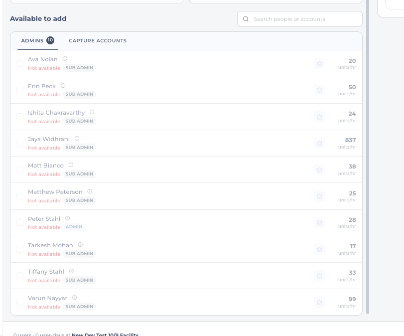Click the vertical scrollbar of the panel
The height and width of the screenshot is (336, 404).
[x=368, y=157]
